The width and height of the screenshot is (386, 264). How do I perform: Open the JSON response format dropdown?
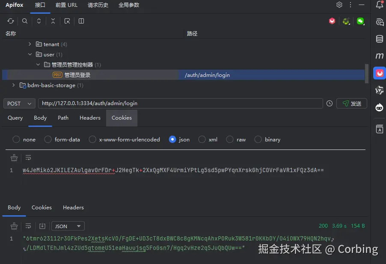click(68, 226)
